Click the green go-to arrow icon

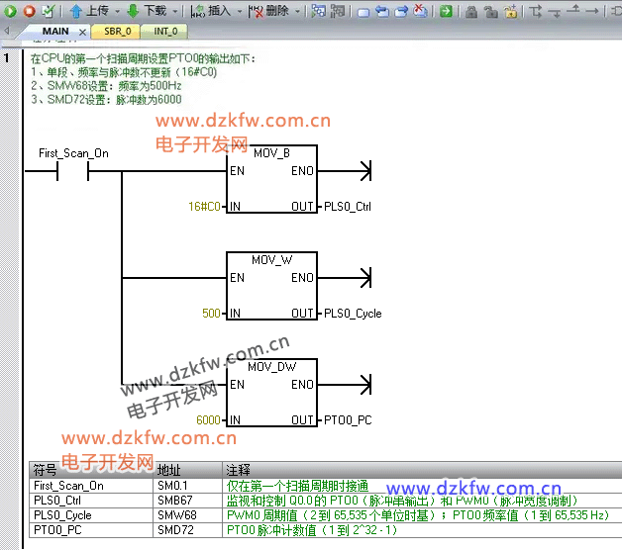click(x=447, y=11)
